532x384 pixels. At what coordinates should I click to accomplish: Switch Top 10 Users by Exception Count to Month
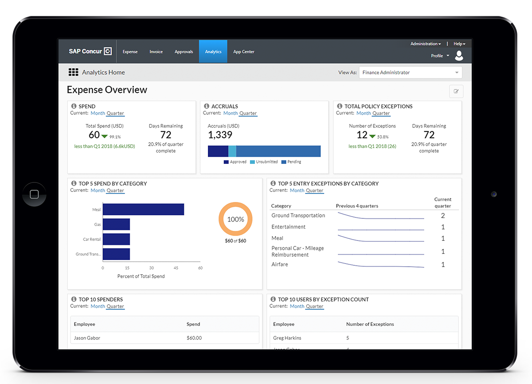(297, 306)
